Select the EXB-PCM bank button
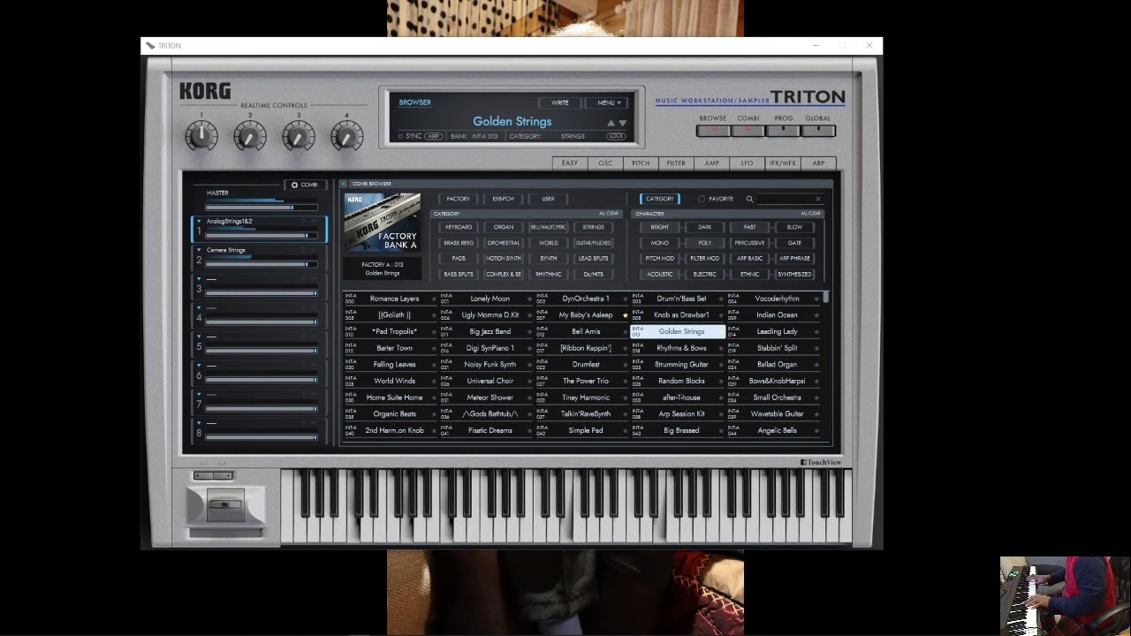Screen dimensions: 1131x636 pos(504,199)
